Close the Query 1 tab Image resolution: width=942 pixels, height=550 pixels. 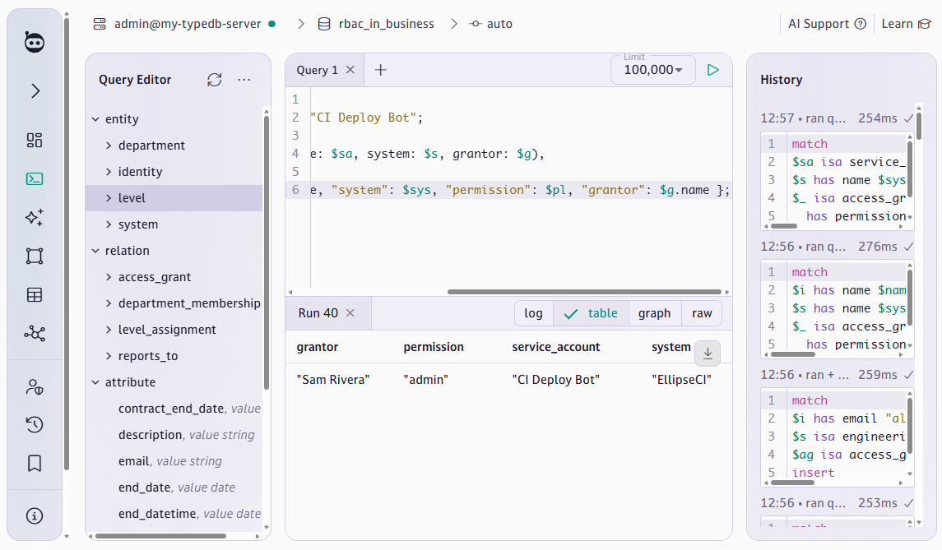tap(350, 70)
